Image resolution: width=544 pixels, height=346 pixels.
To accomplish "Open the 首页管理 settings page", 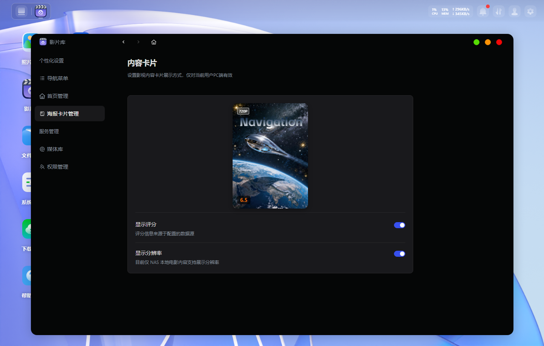I will (x=70, y=96).
